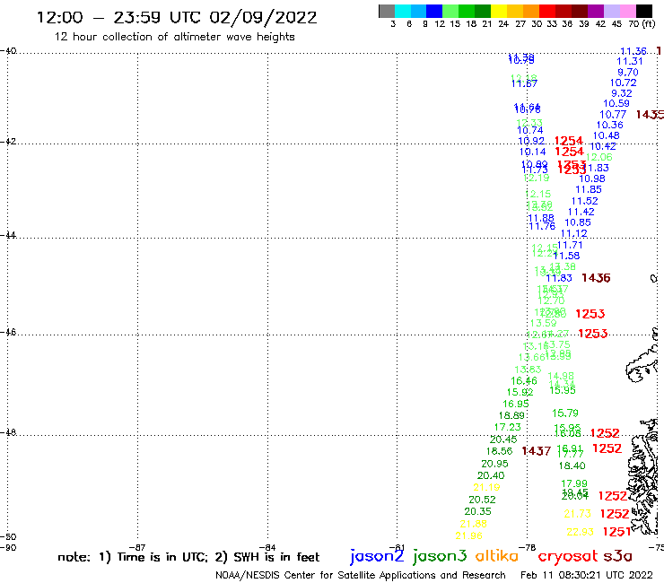Click the yellow wave height 21.88
This screenshot has width=664, height=583.
point(474,524)
